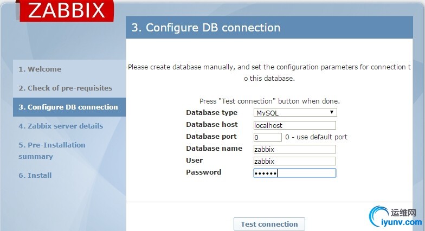Select step 3. Configure DB connection

[x=68, y=107]
